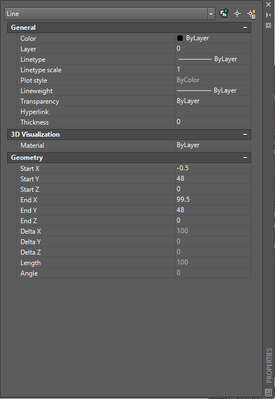Select the Delta Z row label
The height and width of the screenshot is (399, 275).
(30, 252)
